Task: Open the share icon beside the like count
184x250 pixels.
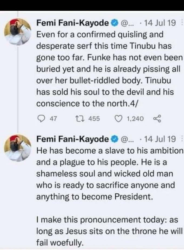Action: point(157,118)
